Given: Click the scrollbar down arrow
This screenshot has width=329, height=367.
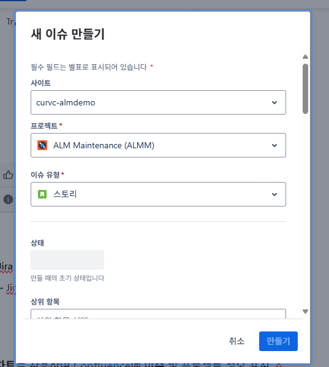Looking at the screenshot, I should pos(305,311).
